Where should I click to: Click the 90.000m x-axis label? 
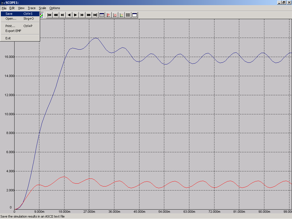(264, 212)
